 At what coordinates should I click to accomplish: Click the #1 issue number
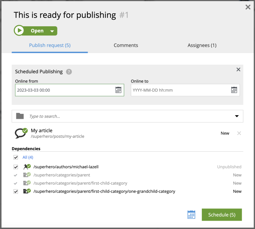point(124,15)
